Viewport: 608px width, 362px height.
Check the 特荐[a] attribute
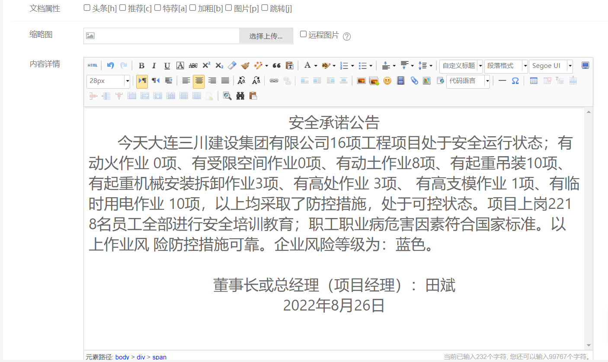157,8
